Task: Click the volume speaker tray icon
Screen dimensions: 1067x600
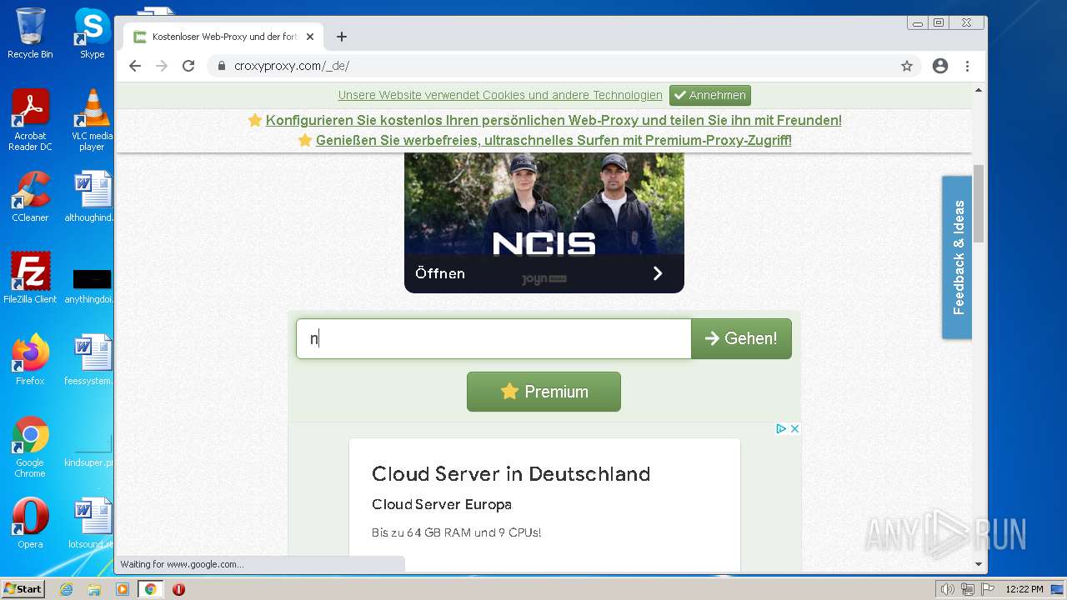Action: click(947, 589)
